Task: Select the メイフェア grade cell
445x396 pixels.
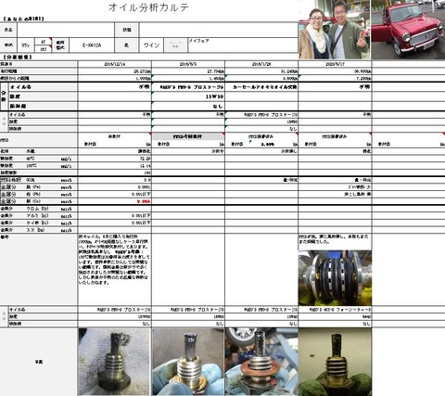Action: pos(243,45)
